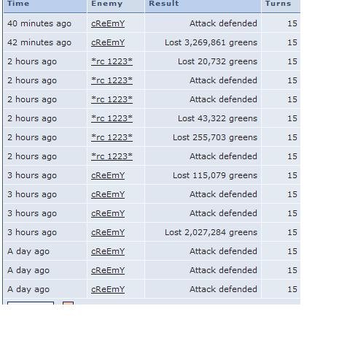This screenshot has height=360, width=347.
Task: Open *rc 1223* link on Lost 43,322 greens row
Action: coord(112,118)
